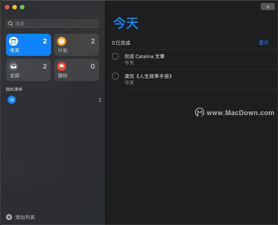Select the blue list icon under 我的清单

[x=12, y=100]
